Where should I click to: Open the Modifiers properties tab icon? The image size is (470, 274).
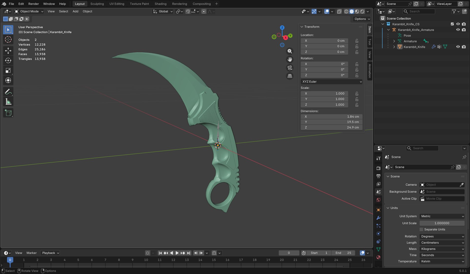coord(379,218)
